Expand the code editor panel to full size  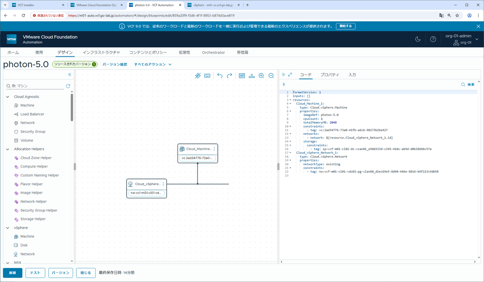coord(290,75)
